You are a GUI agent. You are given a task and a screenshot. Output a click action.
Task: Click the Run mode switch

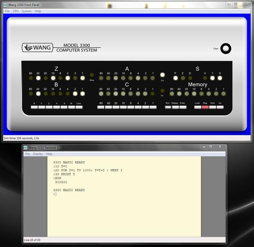pos(168,107)
